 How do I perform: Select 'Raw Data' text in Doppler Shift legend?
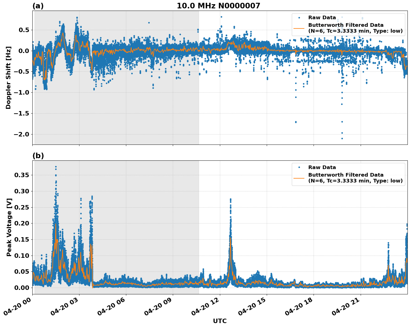322,18
